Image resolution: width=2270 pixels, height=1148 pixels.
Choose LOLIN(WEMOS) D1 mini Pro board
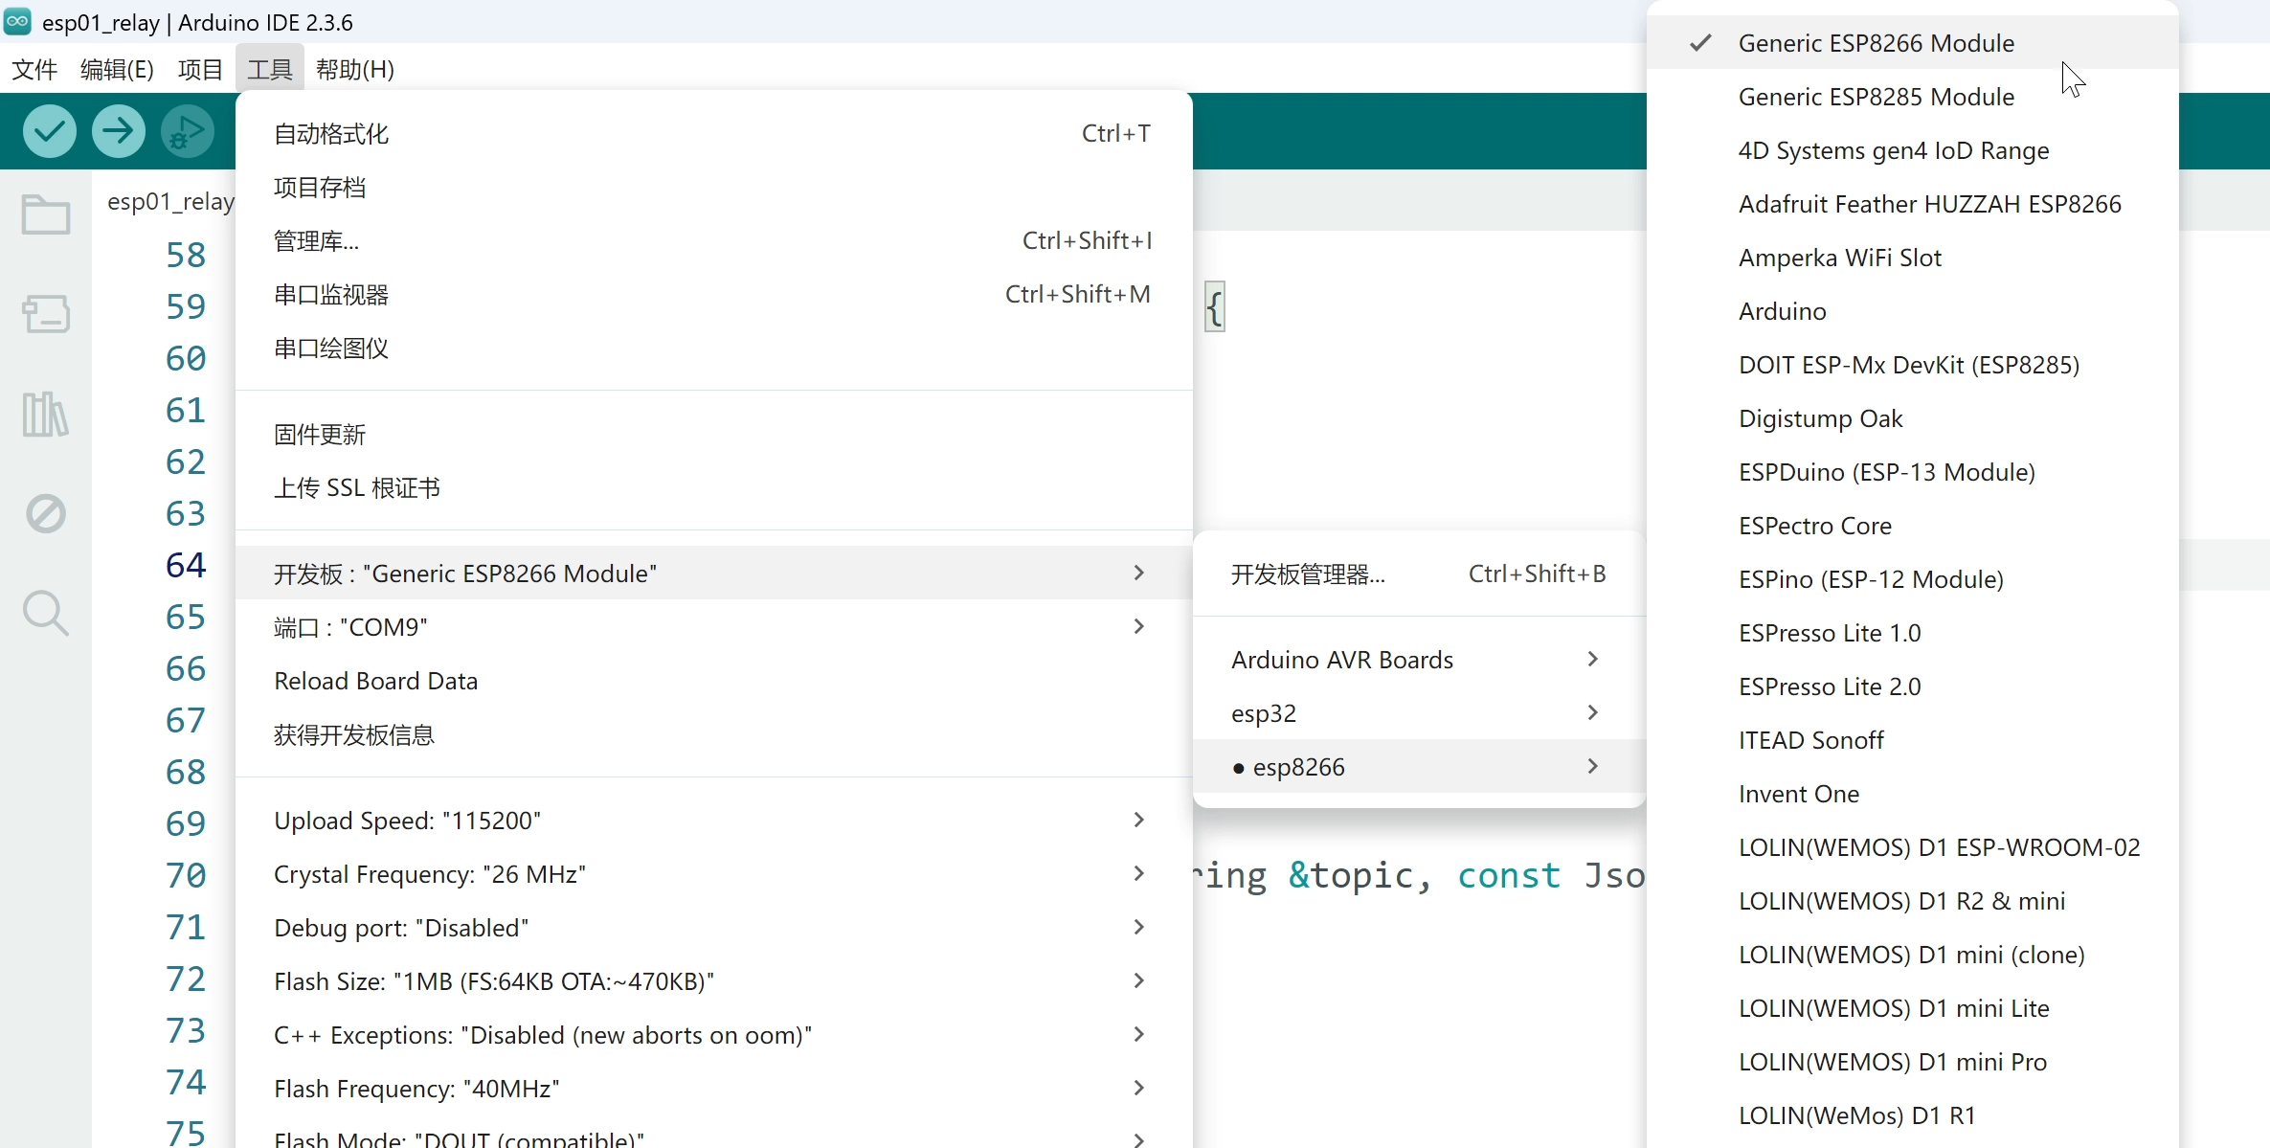(1913, 1062)
